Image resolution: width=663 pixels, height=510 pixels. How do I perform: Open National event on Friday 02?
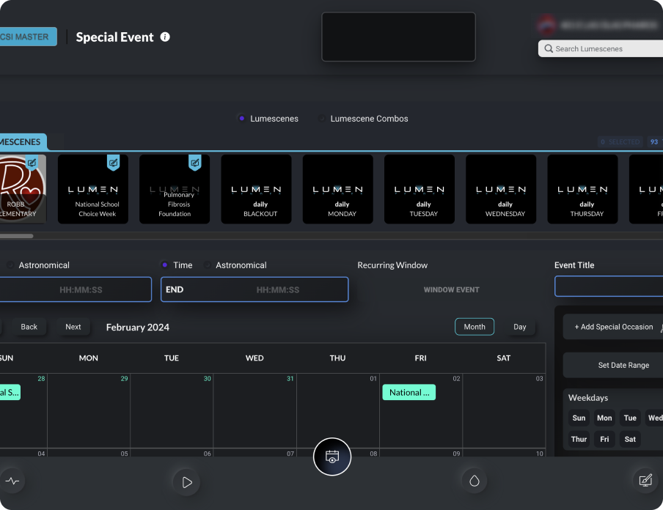click(409, 393)
